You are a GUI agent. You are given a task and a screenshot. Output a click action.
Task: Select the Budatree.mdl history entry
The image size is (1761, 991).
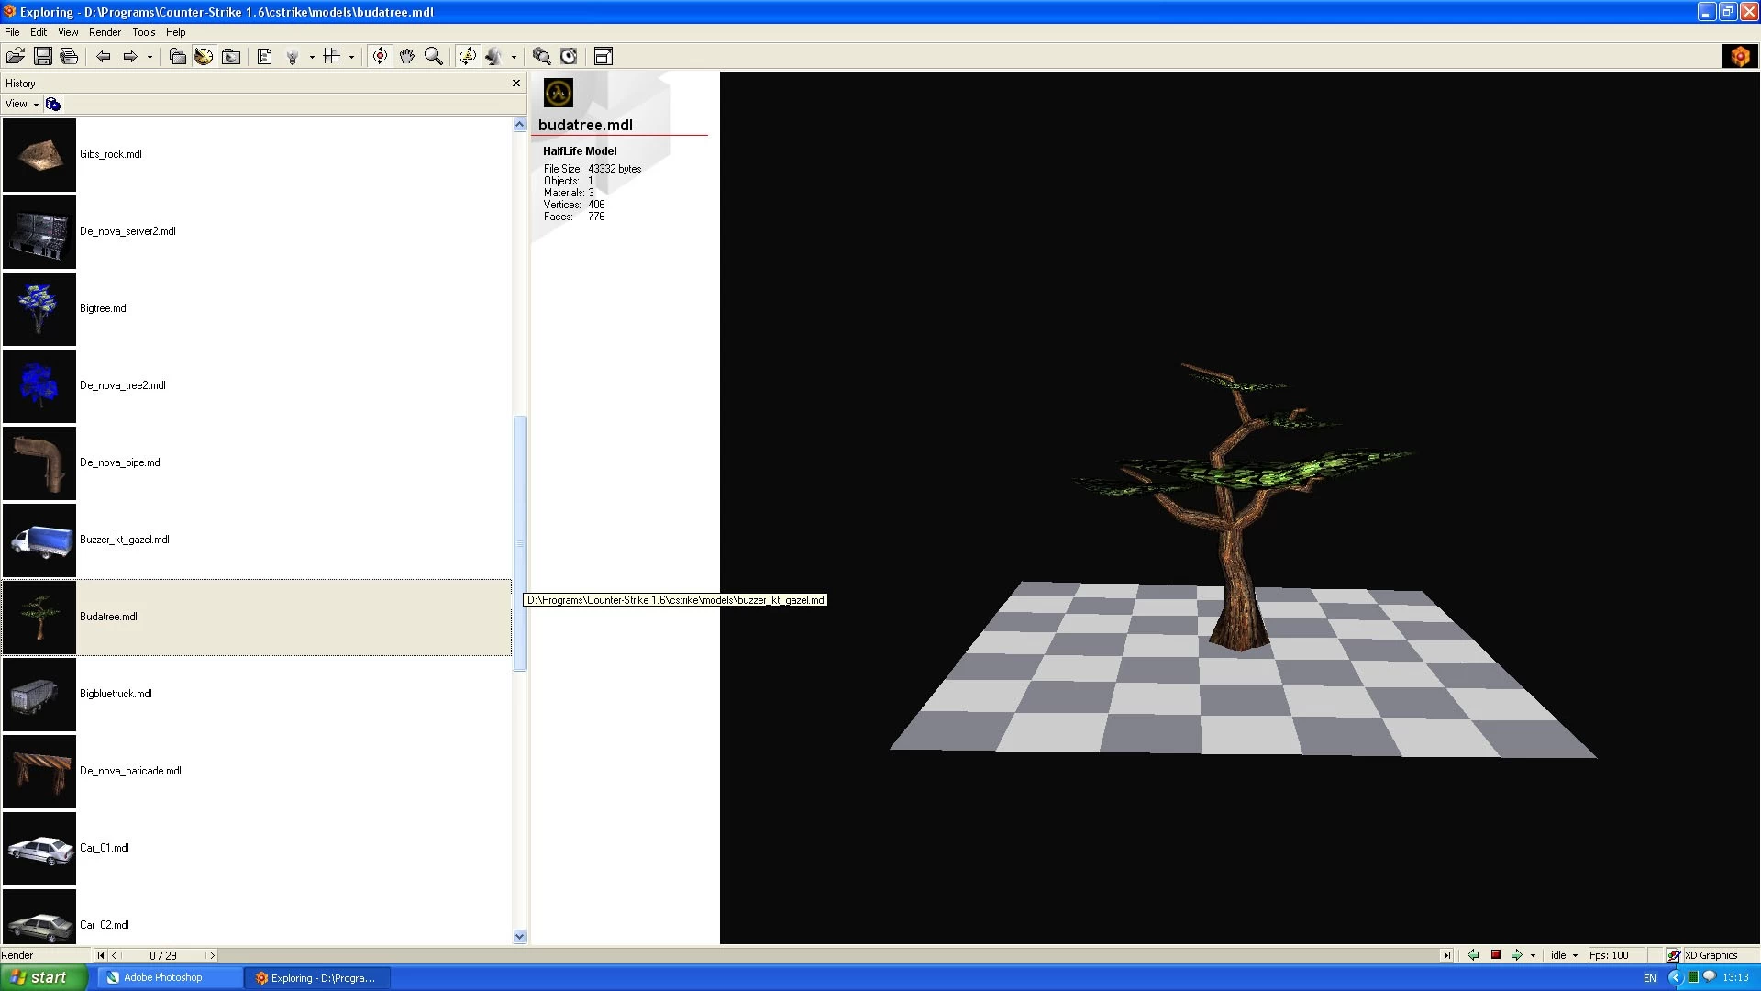pyautogui.click(x=256, y=617)
